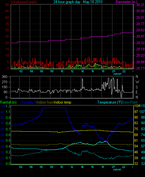Click the cyan 115 temperature axis value
Viewport: 145px width, 177px height.
(142, 106)
